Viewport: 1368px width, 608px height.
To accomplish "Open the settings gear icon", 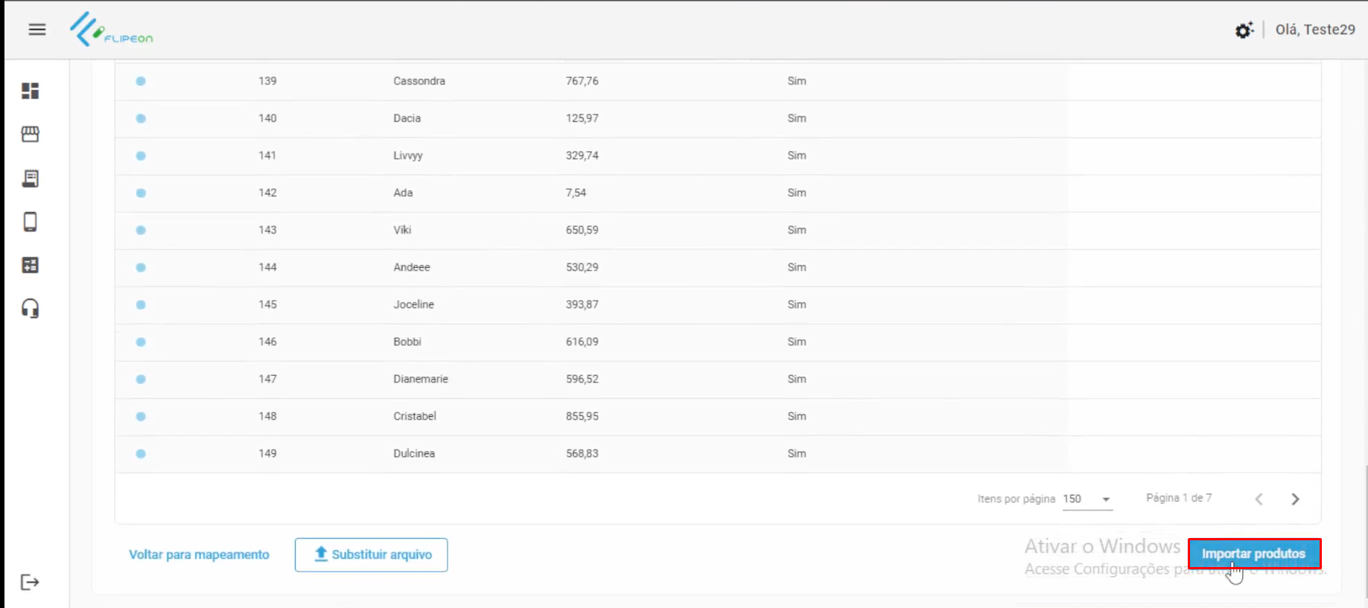I will pyautogui.click(x=1244, y=31).
